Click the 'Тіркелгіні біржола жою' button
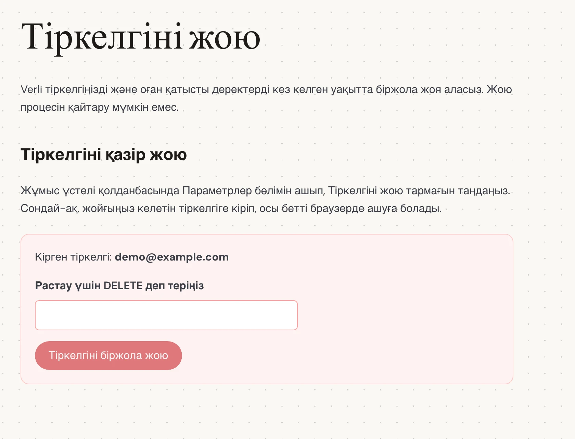This screenshot has height=439, width=575. pyautogui.click(x=108, y=356)
